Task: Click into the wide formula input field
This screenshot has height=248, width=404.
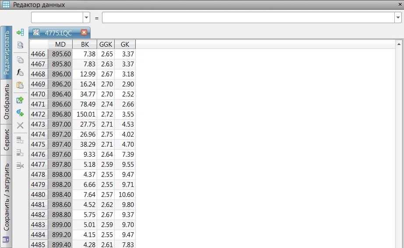Action: tap(248, 18)
